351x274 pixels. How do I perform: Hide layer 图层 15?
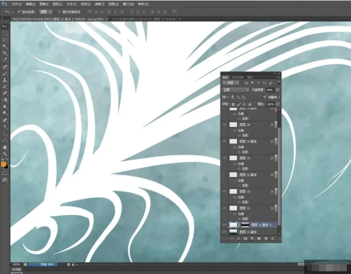point(225,191)
